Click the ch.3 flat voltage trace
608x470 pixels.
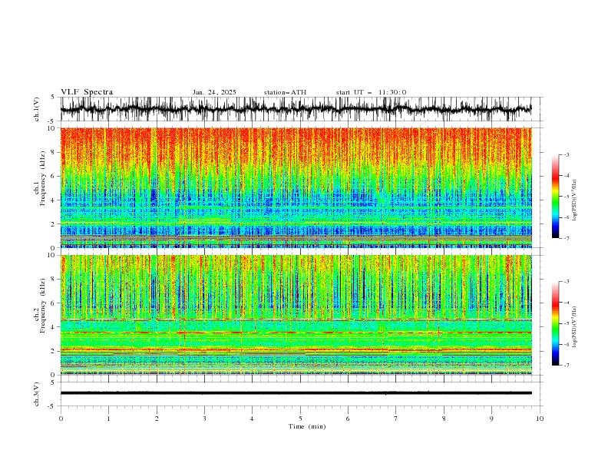pyautogui.click(x=296, y=393)
